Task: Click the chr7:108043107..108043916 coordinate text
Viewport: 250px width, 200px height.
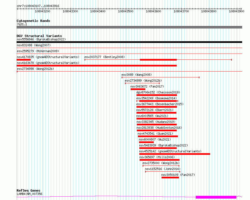Action: [38, 6]
